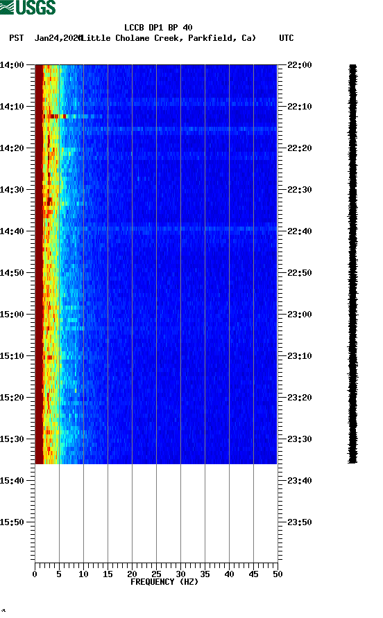The height and width of the screenshot is (618, 383).
Task: Click the 45 Hz frequency tick label
Action: (253, 574)
